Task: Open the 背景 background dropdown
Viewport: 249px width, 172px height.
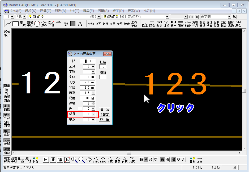Action: [93, 114]
